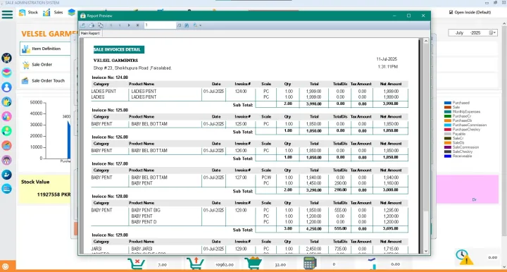Click the shopping bag with checkmark sidebar icon
The image size is (507, 272).
pyautogui.click(x=6, y=101)
